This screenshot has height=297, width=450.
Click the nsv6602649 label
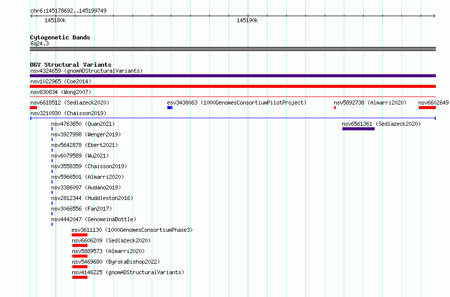[433, 103]
